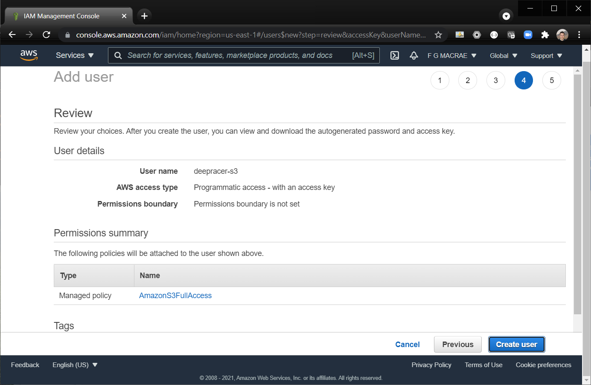Open the AmazonS3FullAccess policy link
The width and height of the screenshot is (591, 385).
pos(175,295)
